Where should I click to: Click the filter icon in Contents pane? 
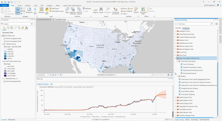pos(2,24)
